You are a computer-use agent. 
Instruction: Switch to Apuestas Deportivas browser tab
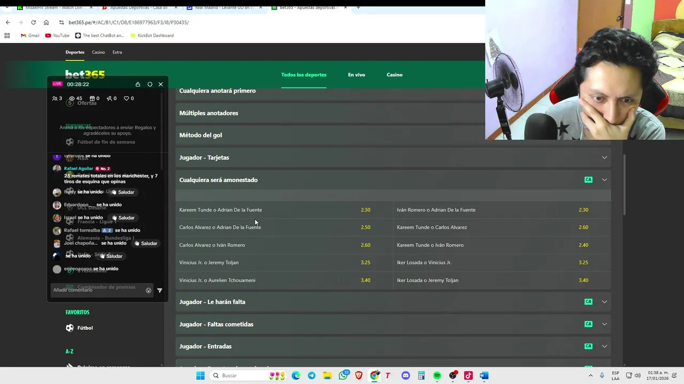(139, 7)
